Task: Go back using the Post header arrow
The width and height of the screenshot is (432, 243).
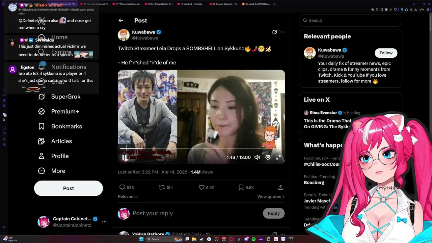Action: 121,21
